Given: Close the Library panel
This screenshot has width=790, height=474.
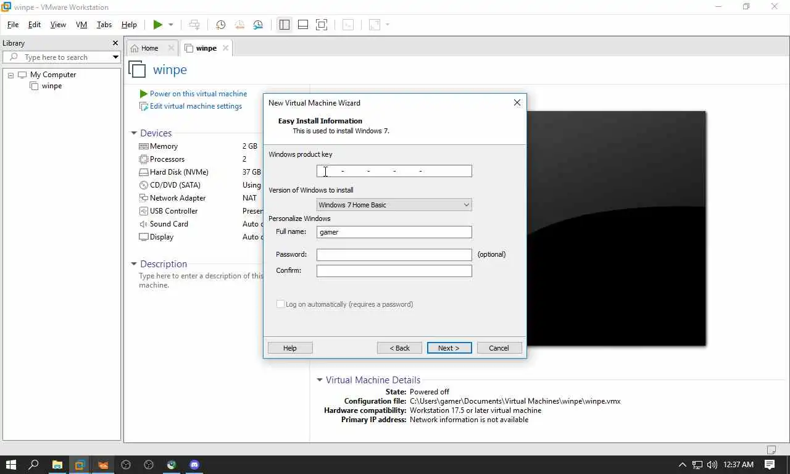Looking at the screenshot, I should (x=115, y=43).
